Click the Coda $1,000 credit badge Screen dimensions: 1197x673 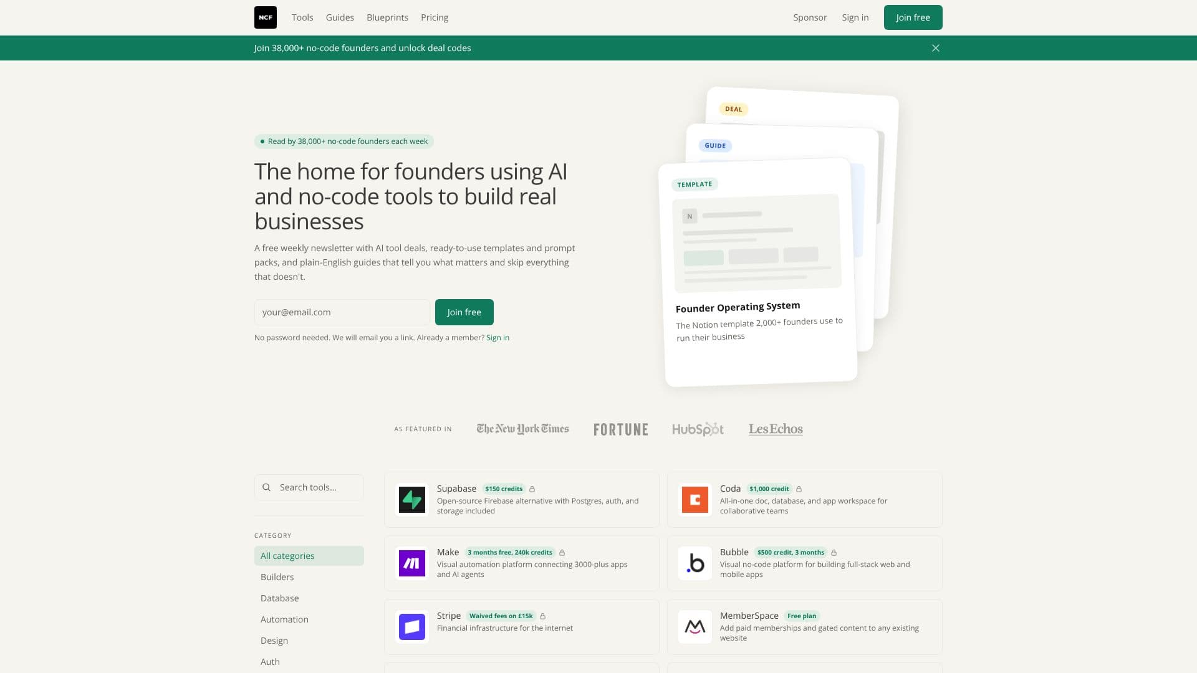(x=769, y=489)
